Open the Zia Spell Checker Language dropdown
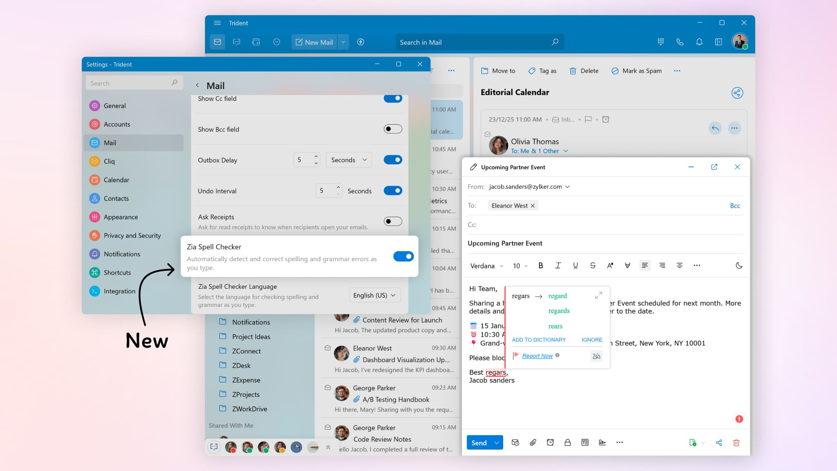The height and width of the screenshot is (471, 837). tap(374, 295)
